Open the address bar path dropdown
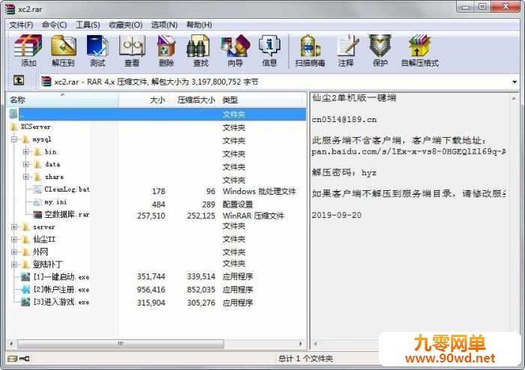This screenshot has width=525, height=370. [514, 82]
